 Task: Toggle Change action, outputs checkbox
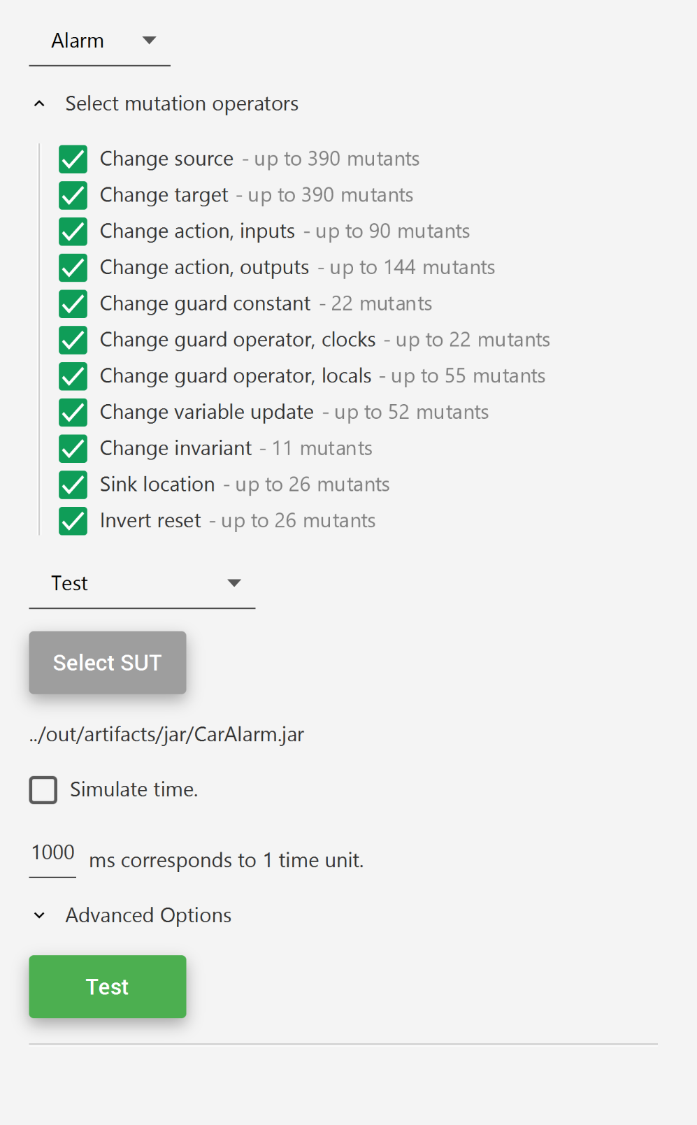click(73, 268)
